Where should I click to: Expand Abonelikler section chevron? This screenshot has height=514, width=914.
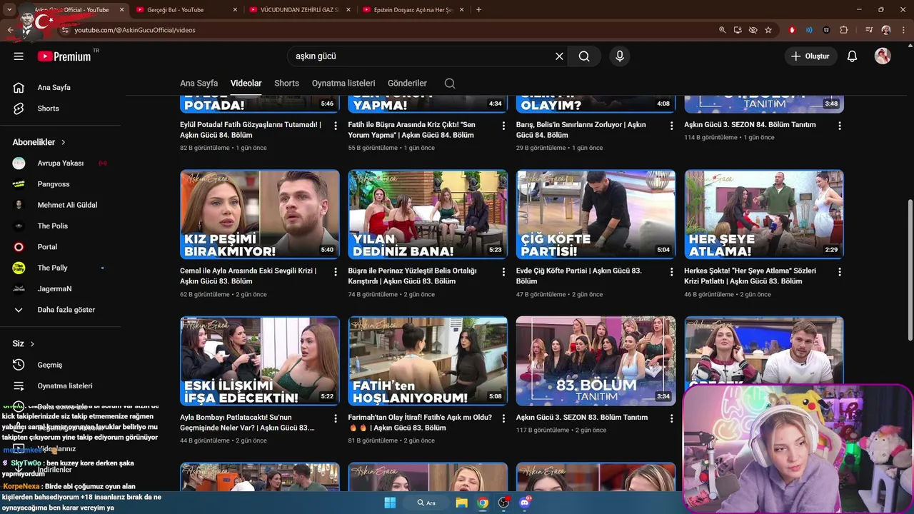[63, 142]
